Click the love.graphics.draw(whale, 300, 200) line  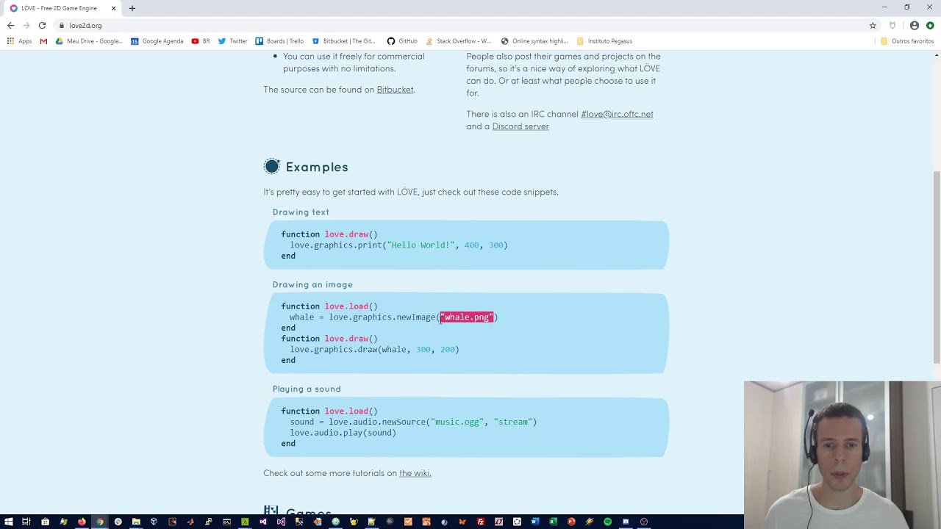[374, 350]
